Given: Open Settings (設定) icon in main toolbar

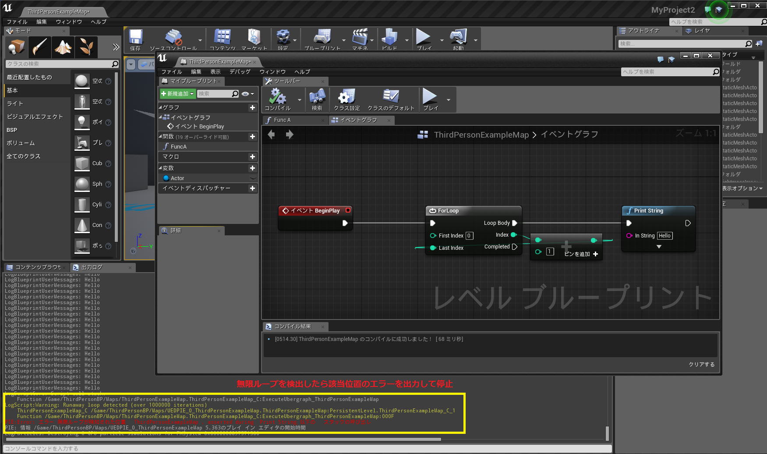Looking at the screenshot, I should [283, 39].
